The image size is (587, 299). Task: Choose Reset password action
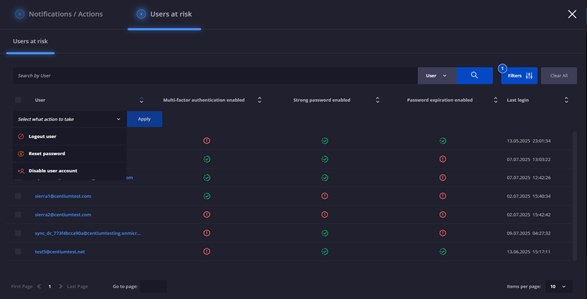[69, 154]
